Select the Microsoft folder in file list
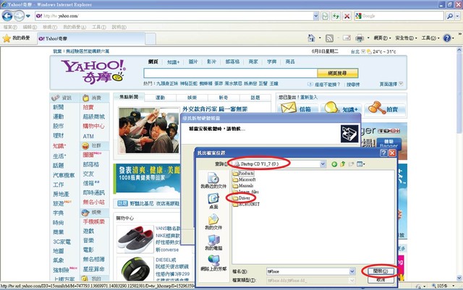 pyautogui.click(x=244, y=179)
